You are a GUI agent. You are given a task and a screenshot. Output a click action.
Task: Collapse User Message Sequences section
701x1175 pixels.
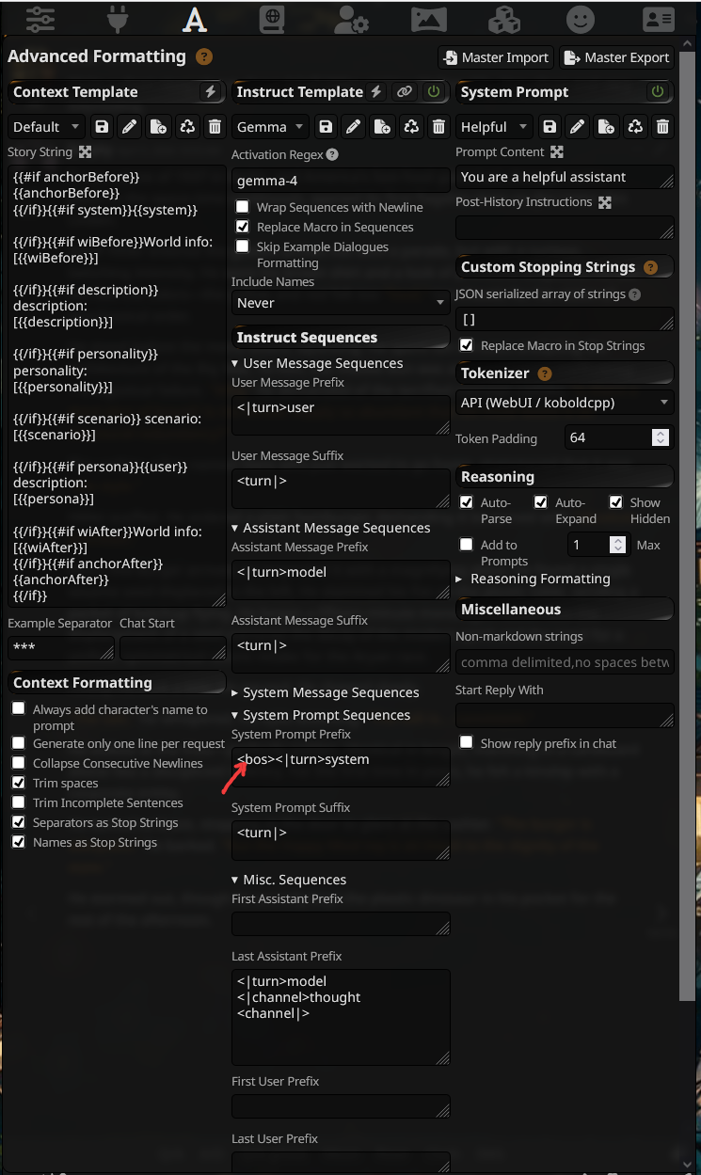[x=317, y=363]
